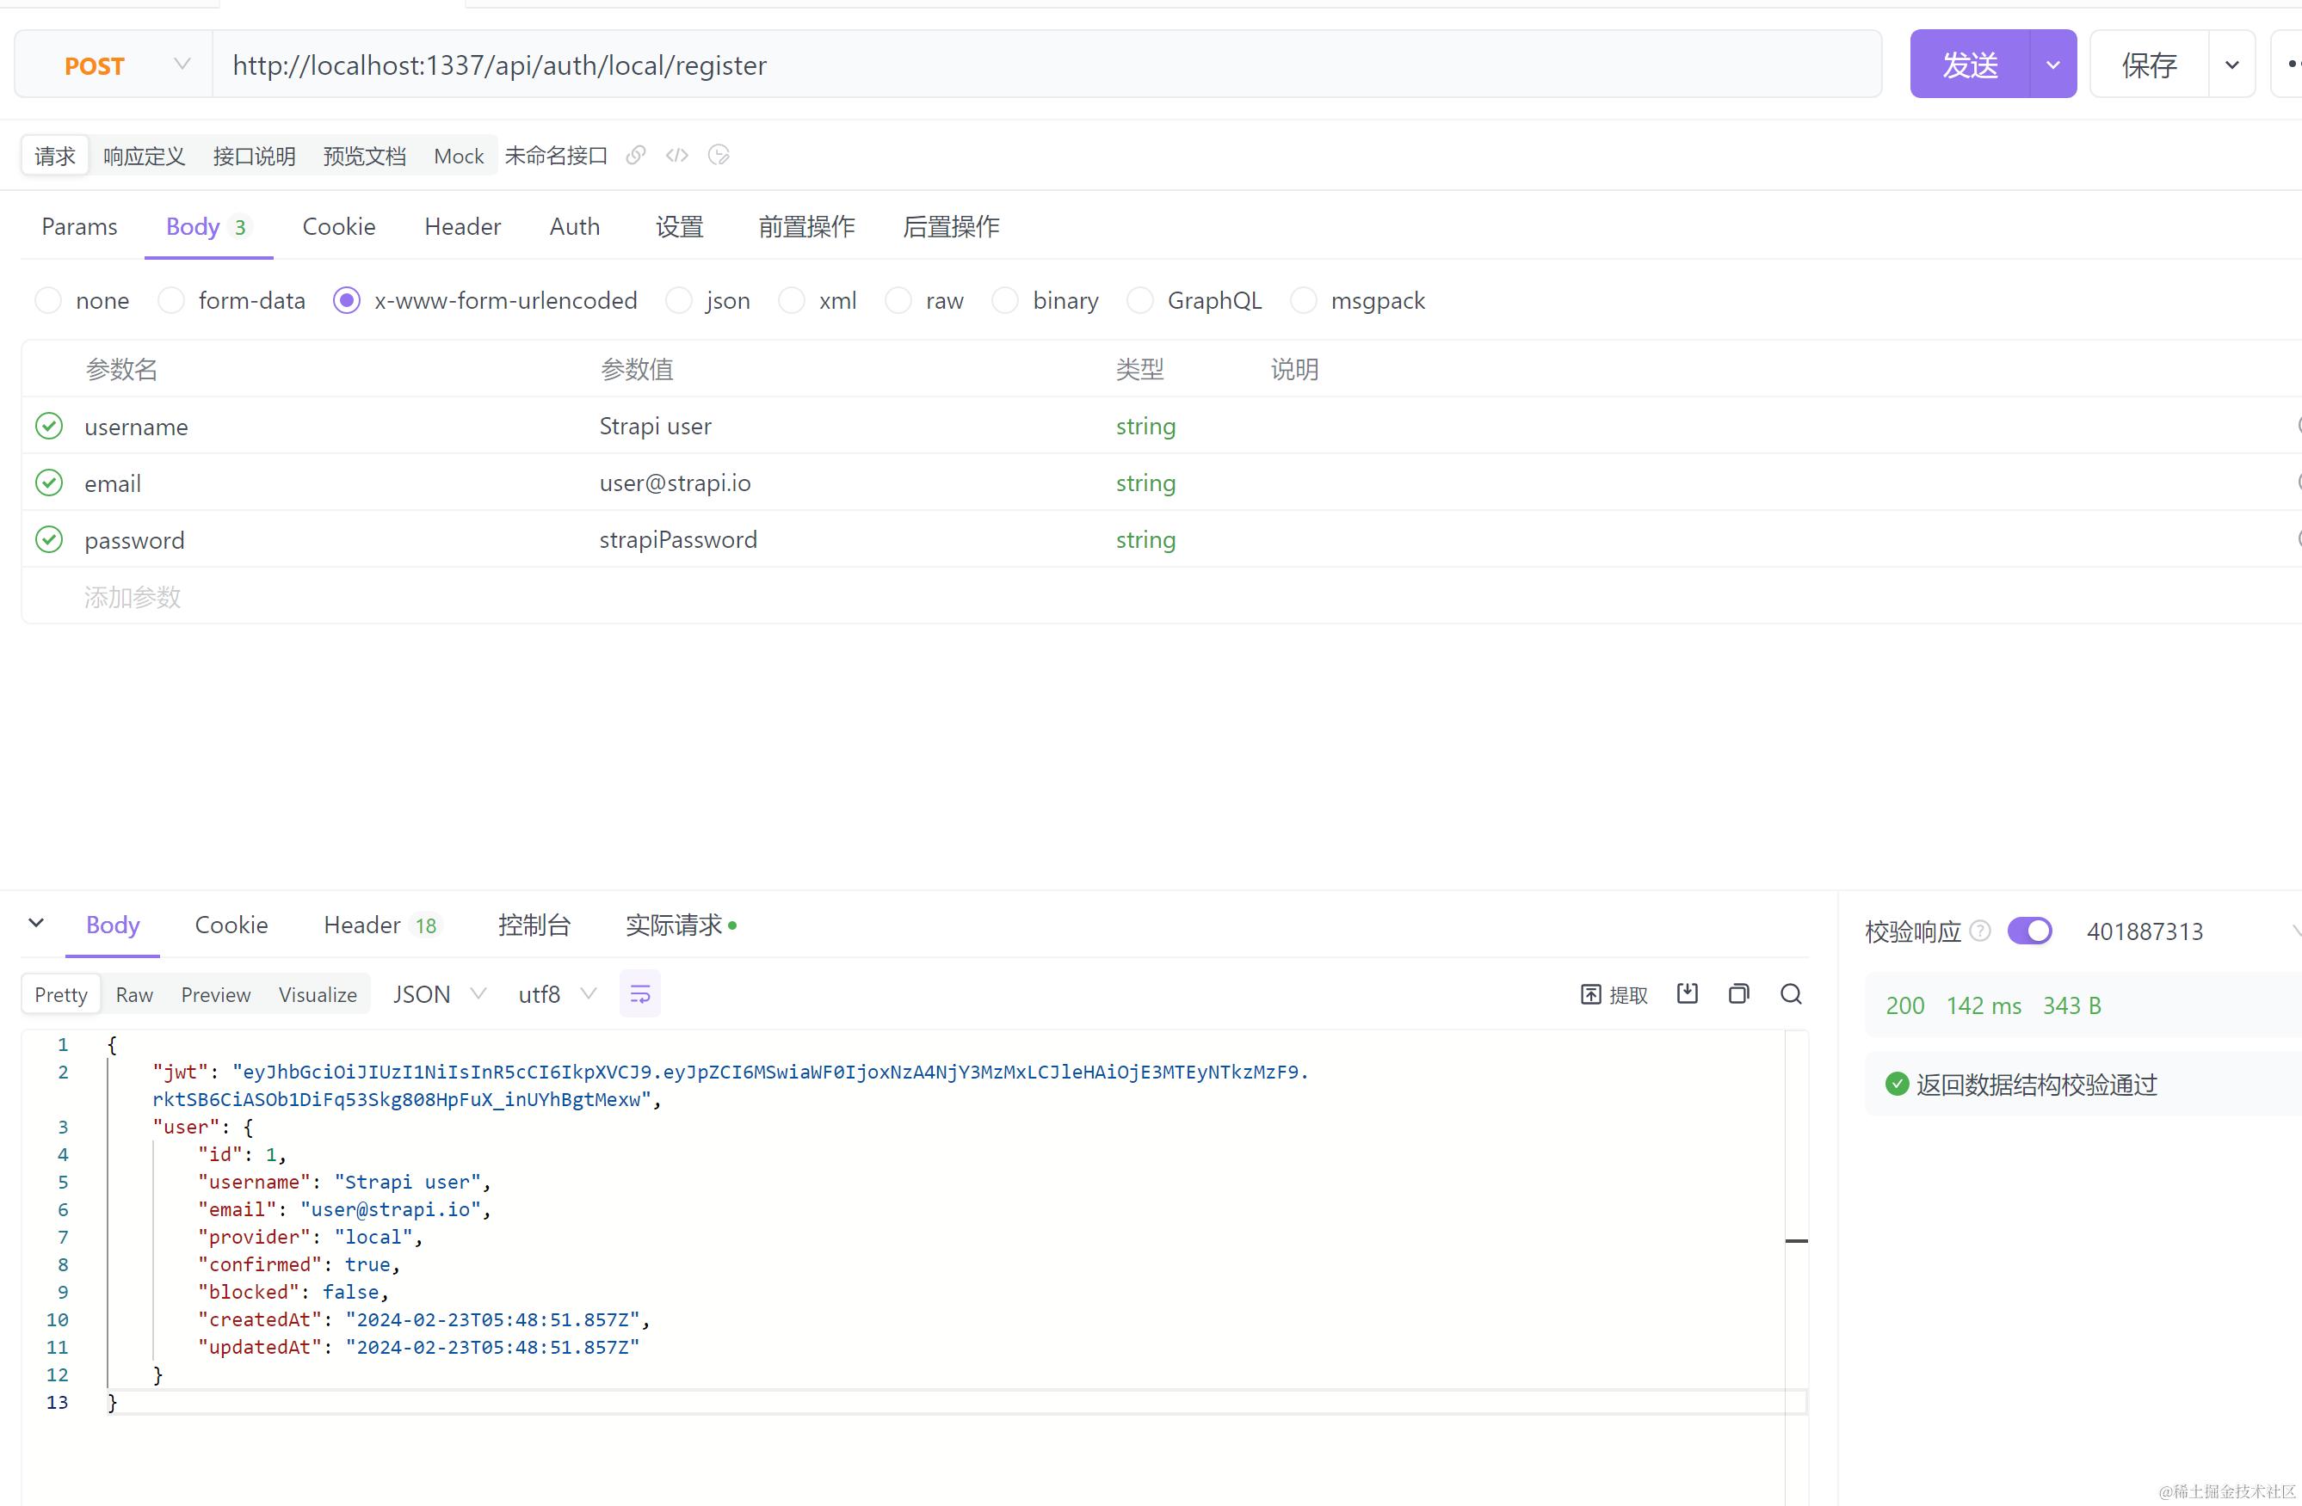
Task: Open the generate code icon
Action: coord(677,156)
